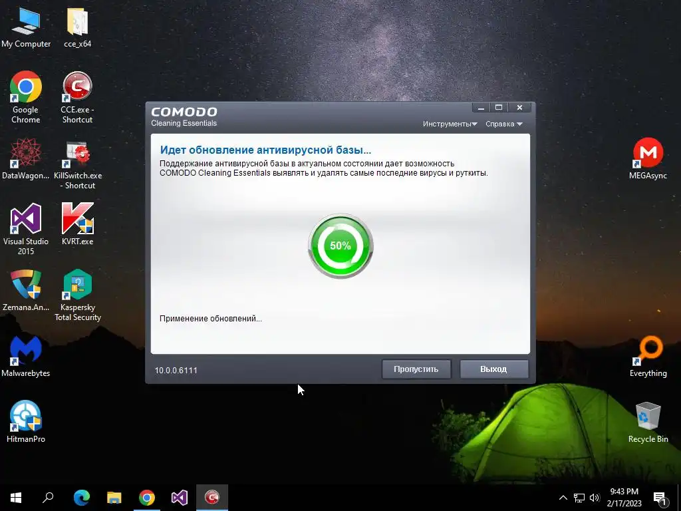Open the taskbar clock and date

coord(624,498)
